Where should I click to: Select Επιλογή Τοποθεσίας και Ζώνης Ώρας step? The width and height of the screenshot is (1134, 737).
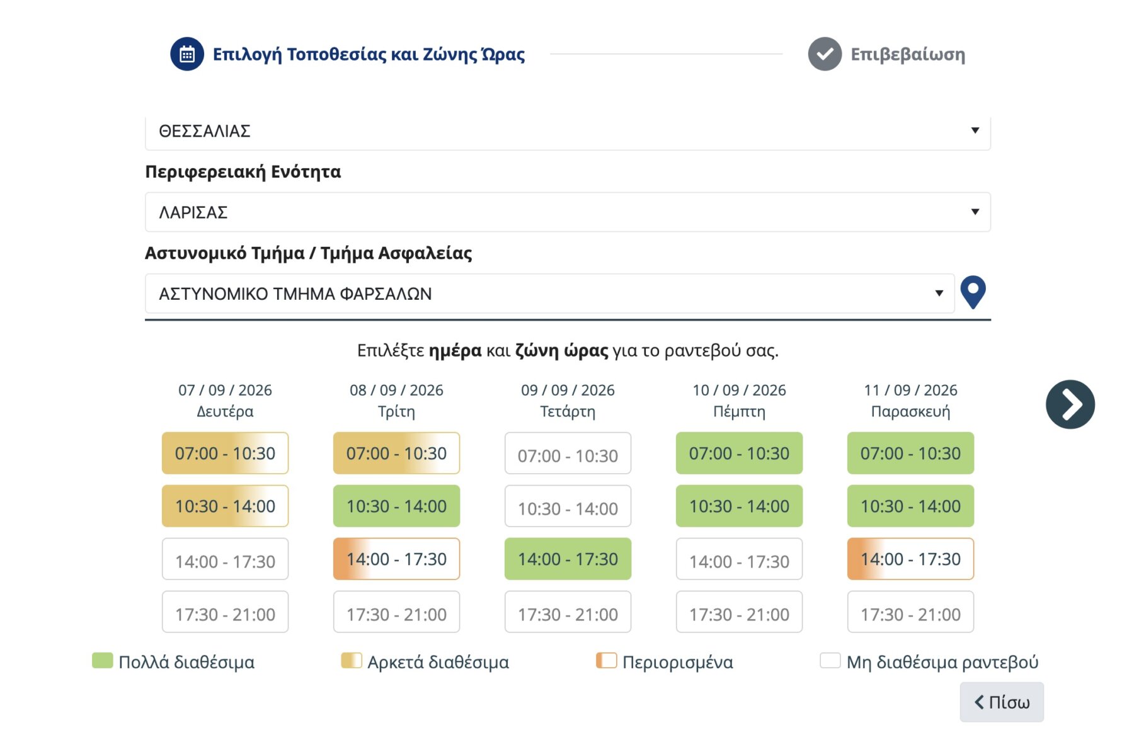coord(369,54)
